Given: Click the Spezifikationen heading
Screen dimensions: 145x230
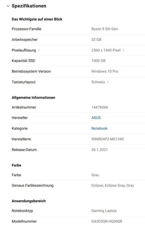Looking at the screenshot, I should 29,6.
